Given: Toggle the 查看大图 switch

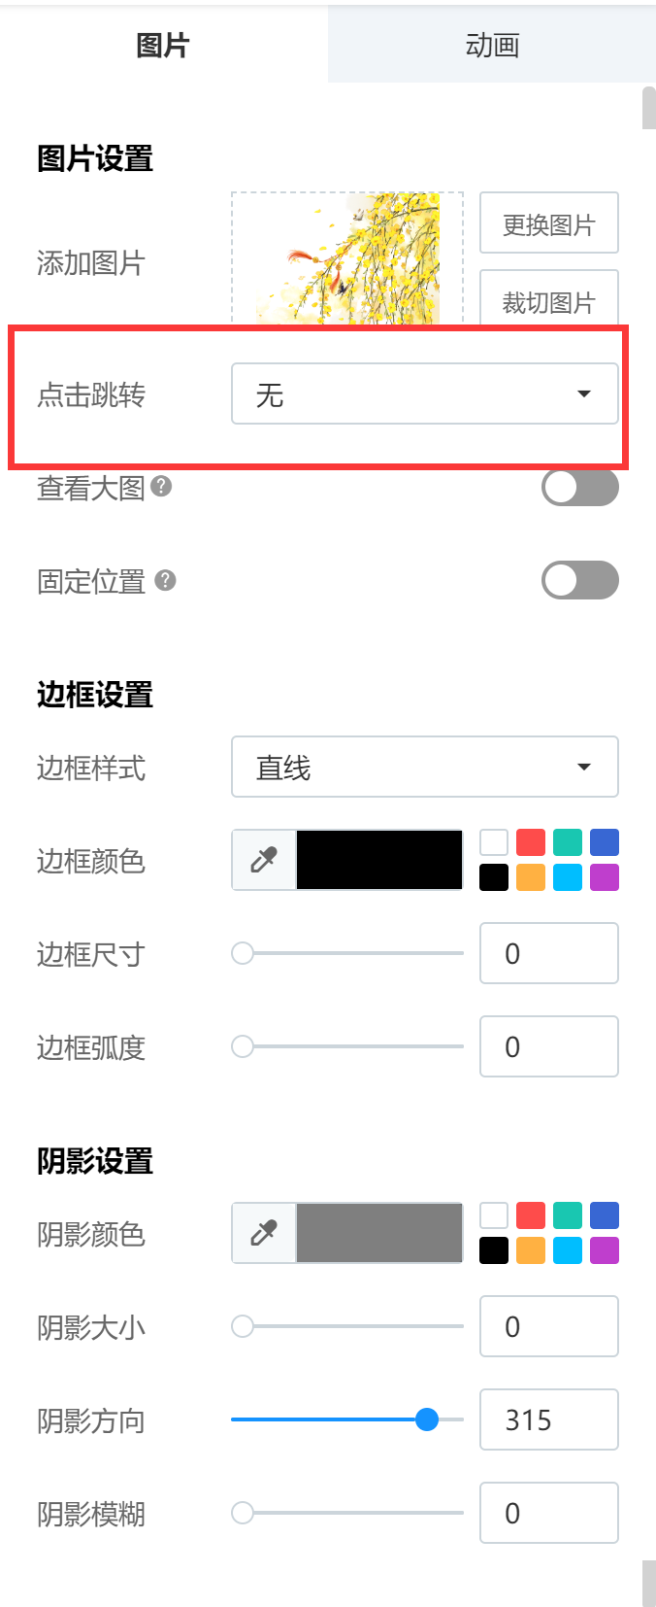Looking at the screenshot, I should pos(580,488).
